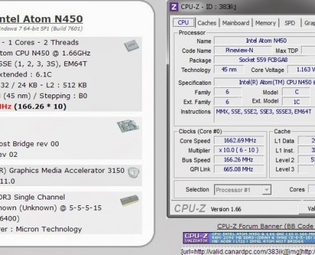The image size is (315, 255).
Task: Click the CPU-Z window title bar text
Action: [208, 7]
